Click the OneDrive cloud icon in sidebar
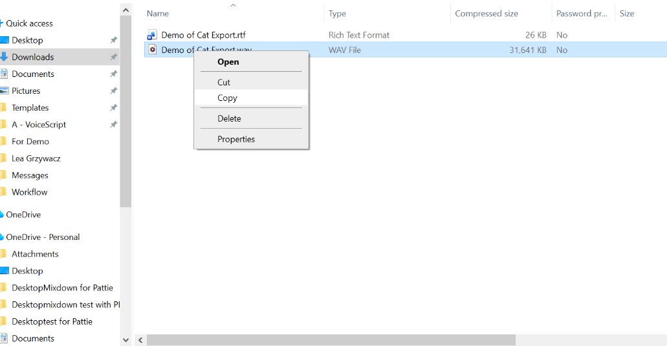667x346 pixels. click(2, 215)
